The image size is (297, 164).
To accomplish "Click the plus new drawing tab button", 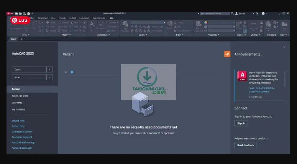I will tap(21, 39).
